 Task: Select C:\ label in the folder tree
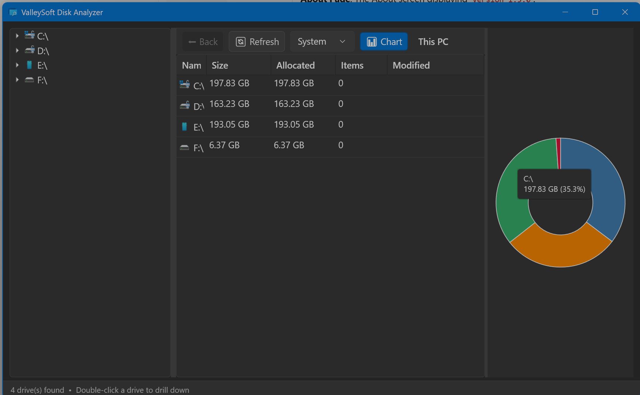43,36
